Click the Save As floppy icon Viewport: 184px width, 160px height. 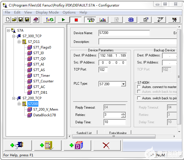point(27,19)
